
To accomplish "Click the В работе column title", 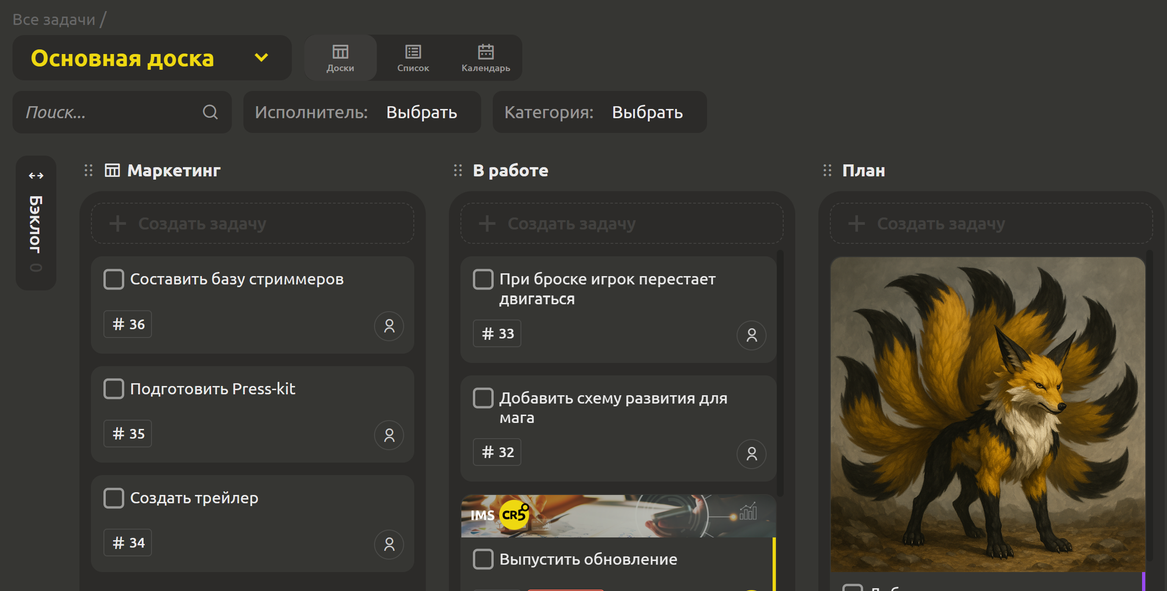I will pos(510,171).
